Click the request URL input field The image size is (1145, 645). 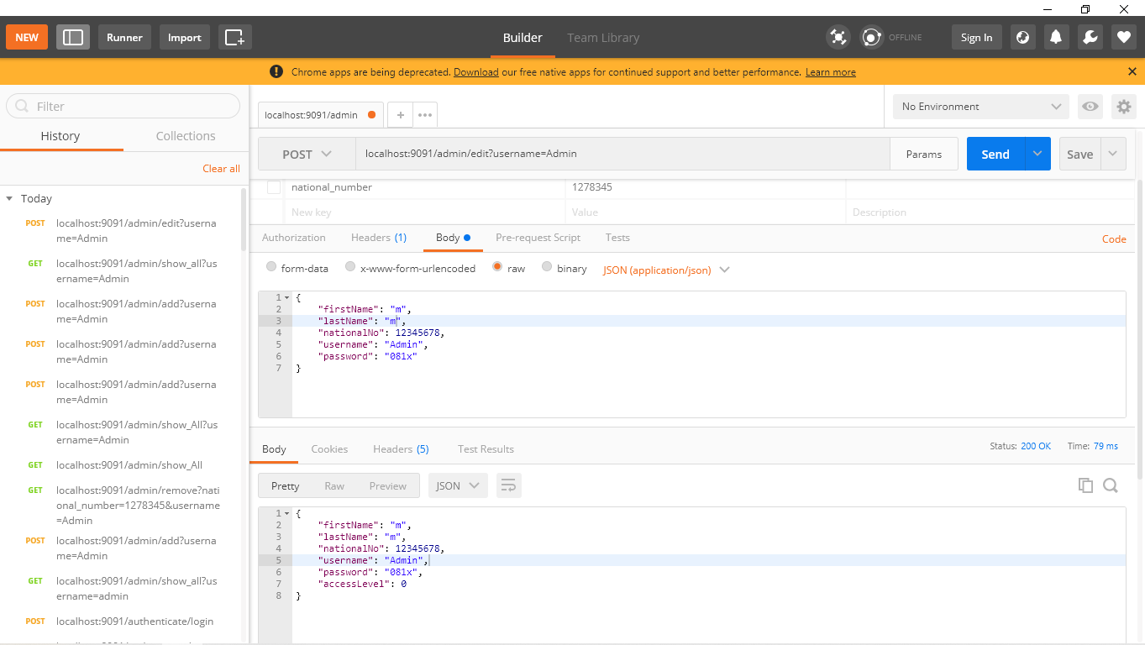point(622,154)
